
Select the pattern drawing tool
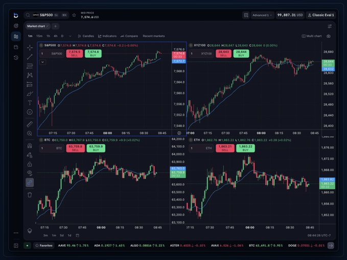30,75
